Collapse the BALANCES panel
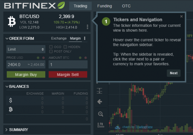This screenshot has width=193, height=135. (7, 87)
